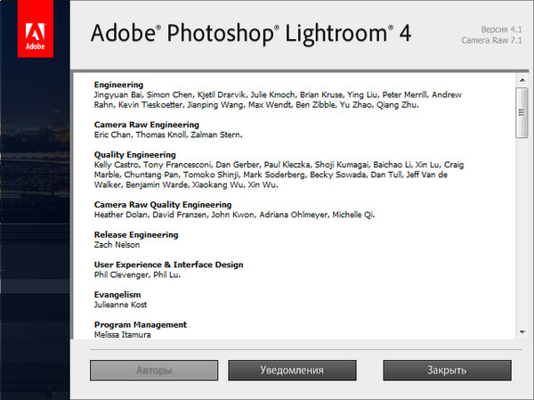Click the scrollbar up arrow
This screenshot has height=400, width=534.
(522, 78)
